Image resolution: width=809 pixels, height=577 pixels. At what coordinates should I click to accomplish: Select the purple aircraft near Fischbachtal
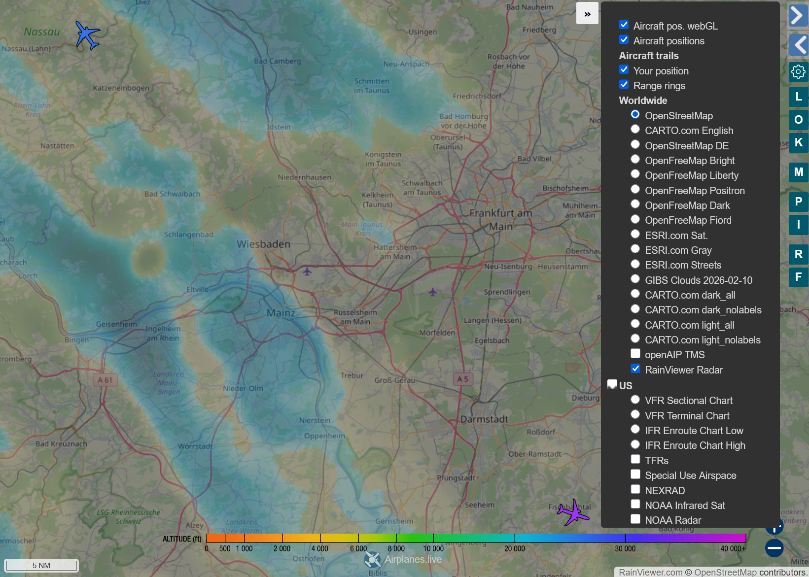point(573,513)
